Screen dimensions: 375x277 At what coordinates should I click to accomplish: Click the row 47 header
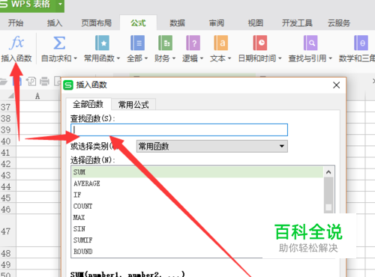click(x=7, y=231)
